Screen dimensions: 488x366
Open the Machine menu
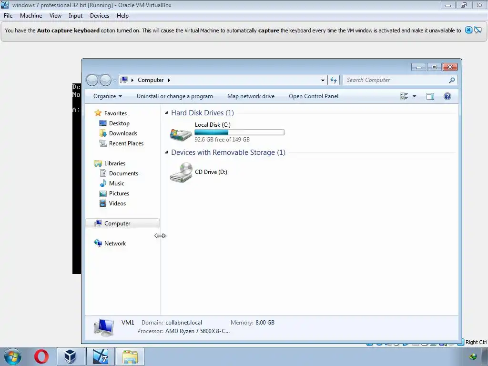click(x=31, y=16)
